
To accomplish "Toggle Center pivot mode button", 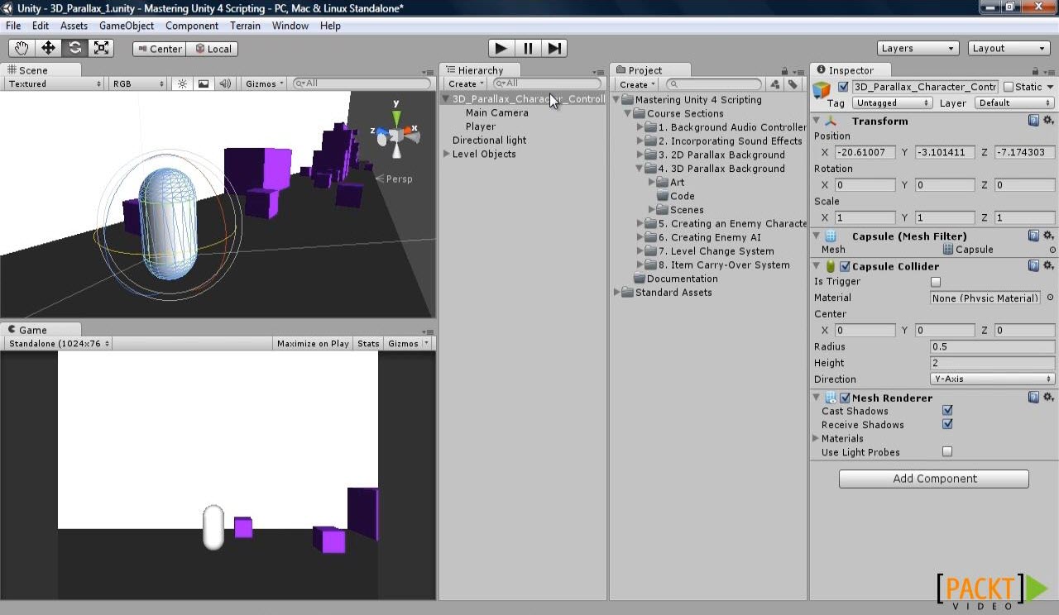I will click(159, 49).
